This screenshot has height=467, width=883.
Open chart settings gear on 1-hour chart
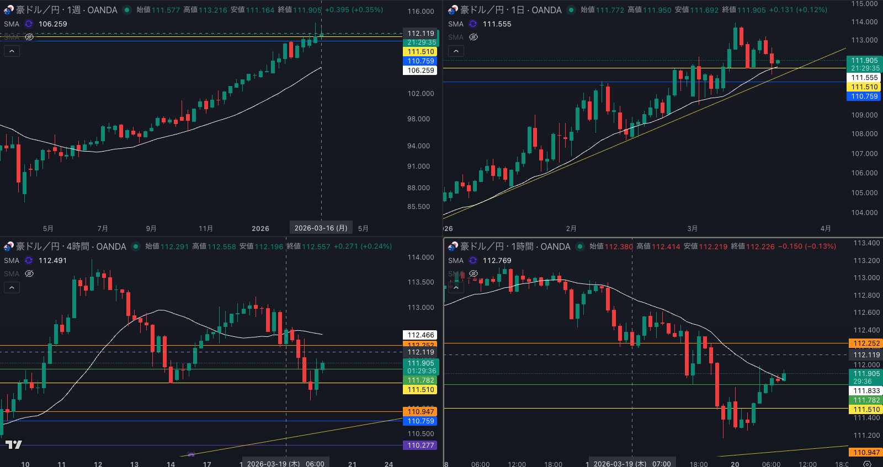tap(867, 464)
